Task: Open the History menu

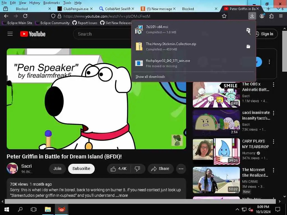Action: (34, 3)
